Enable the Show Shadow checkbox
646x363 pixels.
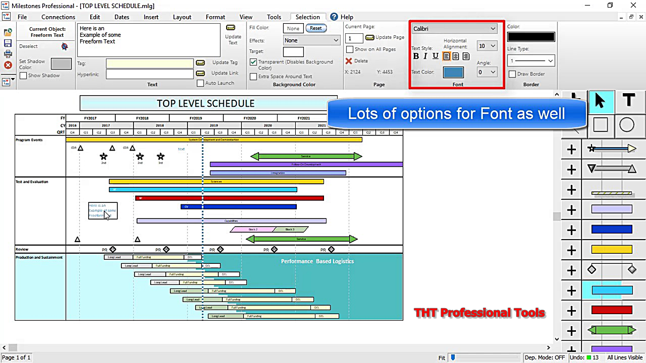click(x=23, y=76)
